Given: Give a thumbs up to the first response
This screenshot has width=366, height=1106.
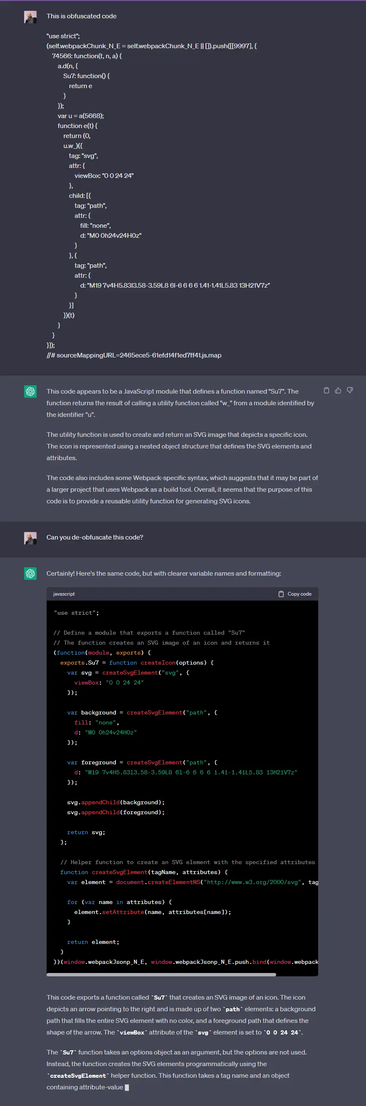Looking at the screenshot, I should [x=338, y=390].
